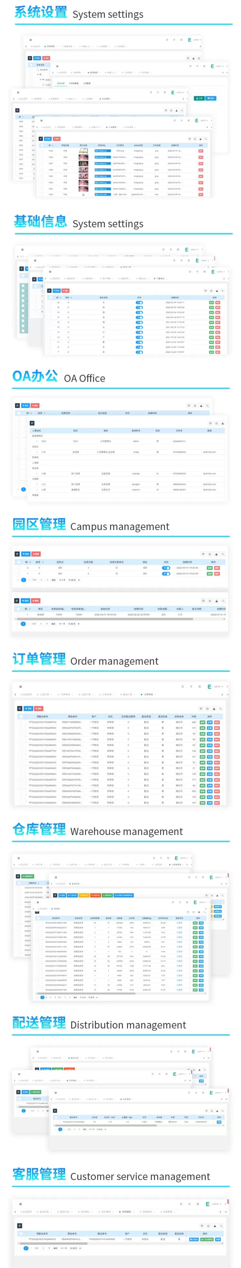
Task: Click the dark refresh icon in the Customer service panel
Action: [x=20, y=1225]
